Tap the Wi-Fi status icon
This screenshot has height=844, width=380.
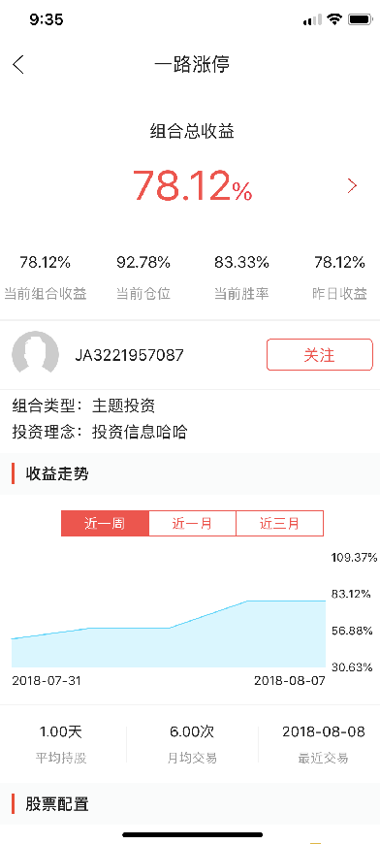pos(334,20)
